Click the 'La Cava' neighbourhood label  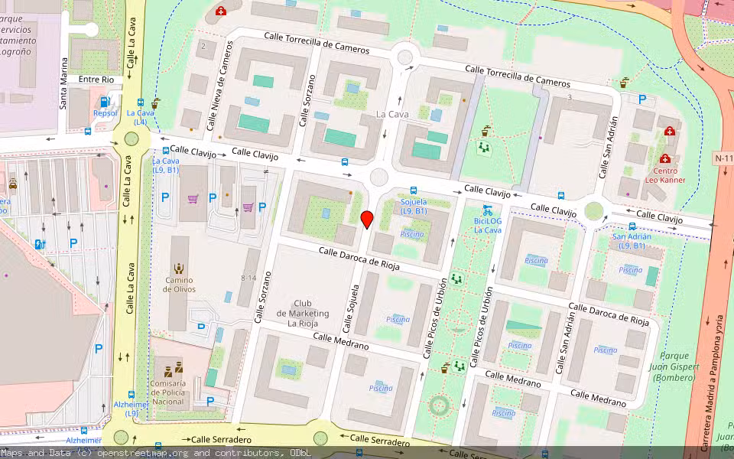392,114
